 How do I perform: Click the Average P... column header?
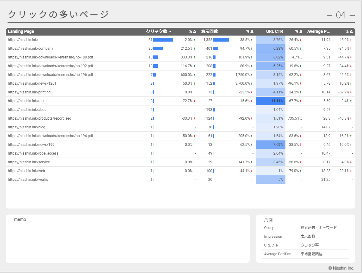point(318,31)
